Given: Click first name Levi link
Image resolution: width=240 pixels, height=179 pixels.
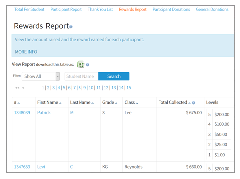Looking at the screenshot, I should click(41, 167).
